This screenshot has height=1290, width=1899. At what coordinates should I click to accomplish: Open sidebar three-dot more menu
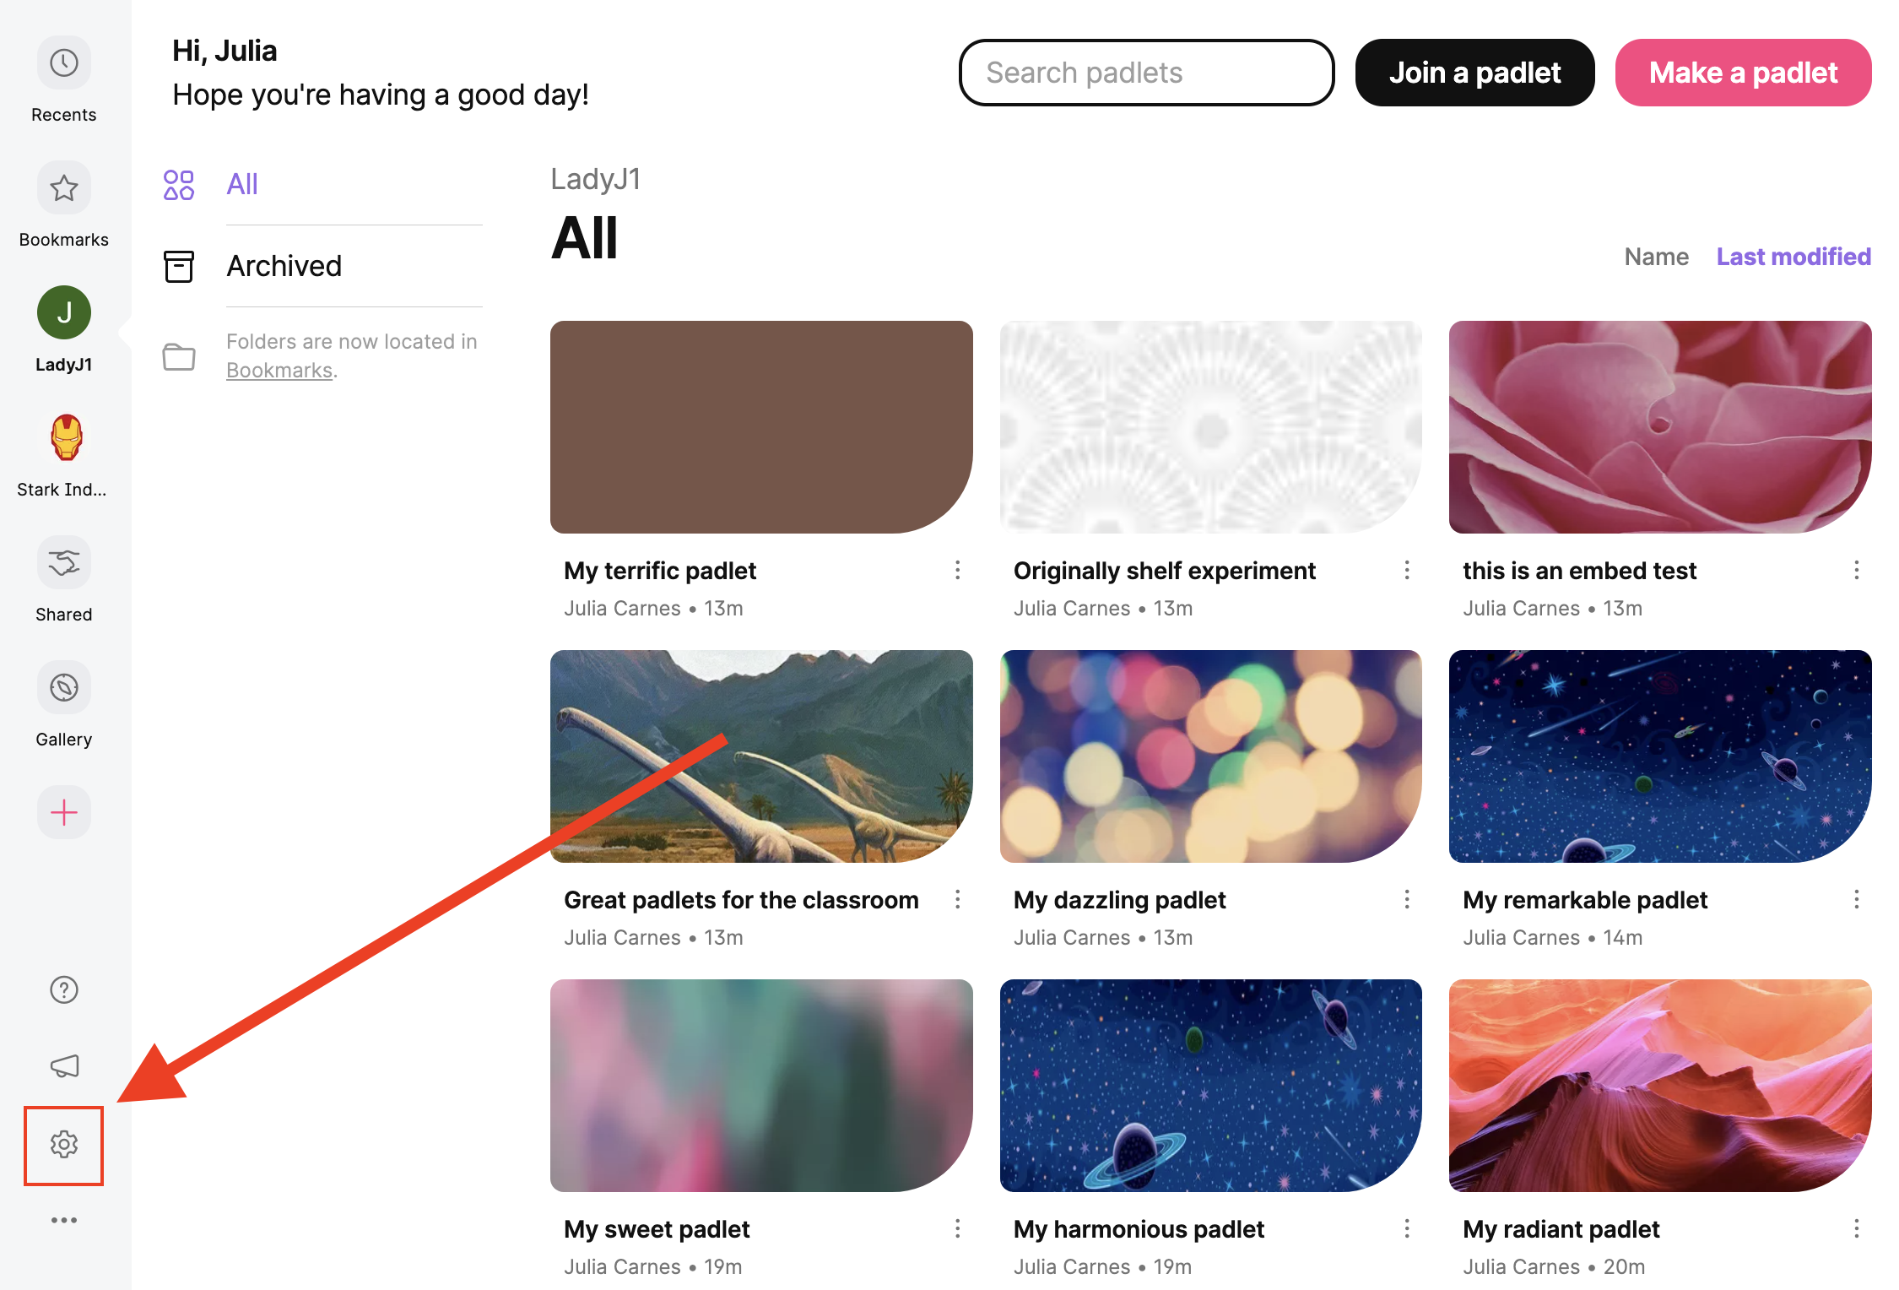click(x=64, y=1221)
